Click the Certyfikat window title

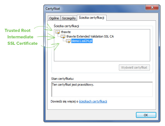pos(53,9)
